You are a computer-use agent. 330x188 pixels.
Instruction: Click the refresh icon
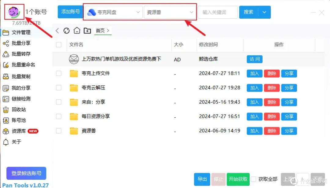(x=67, y=31)
